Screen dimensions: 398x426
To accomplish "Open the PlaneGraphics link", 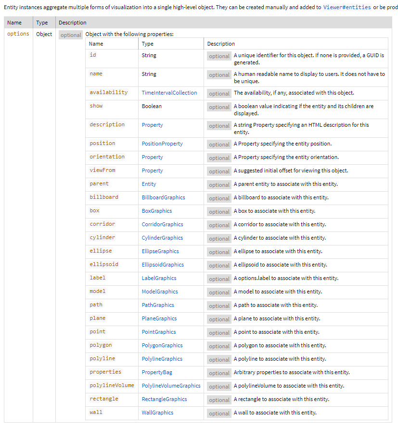I will click(159, 318).
